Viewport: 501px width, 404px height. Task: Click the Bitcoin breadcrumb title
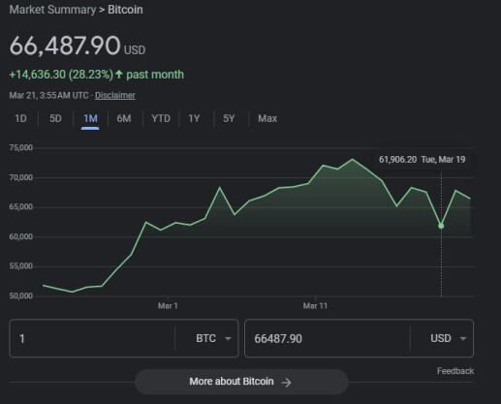click(125, 10)
